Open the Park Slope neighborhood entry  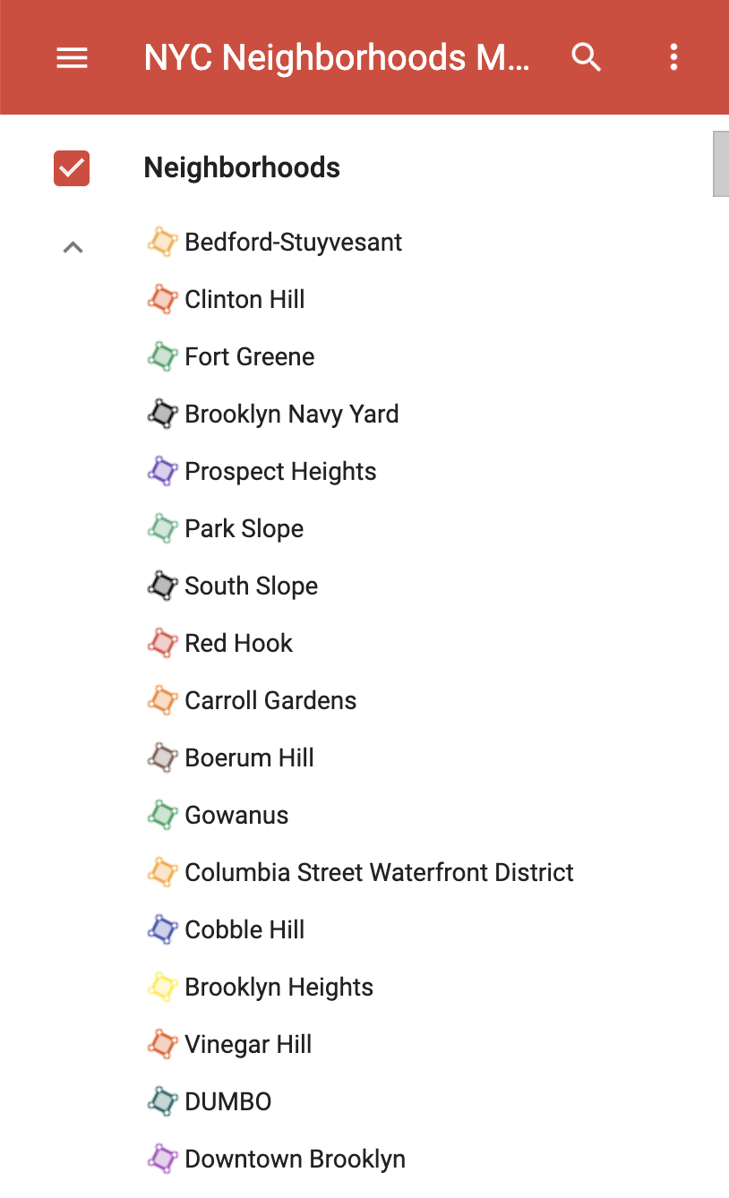(x=244, y=528)
